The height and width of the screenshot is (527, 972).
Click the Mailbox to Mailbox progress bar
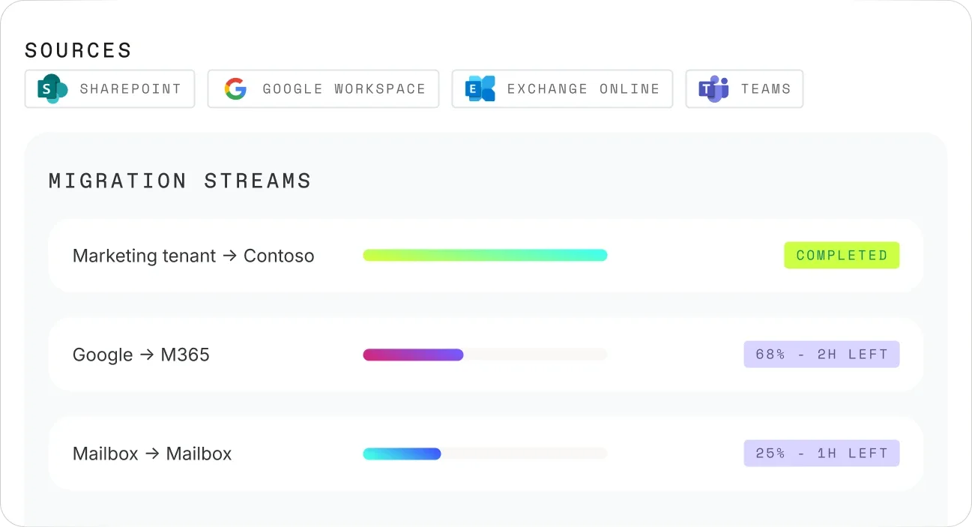485,454
